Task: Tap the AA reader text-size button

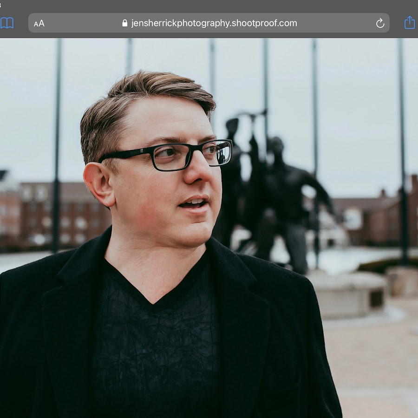Action: pos(39,24)
